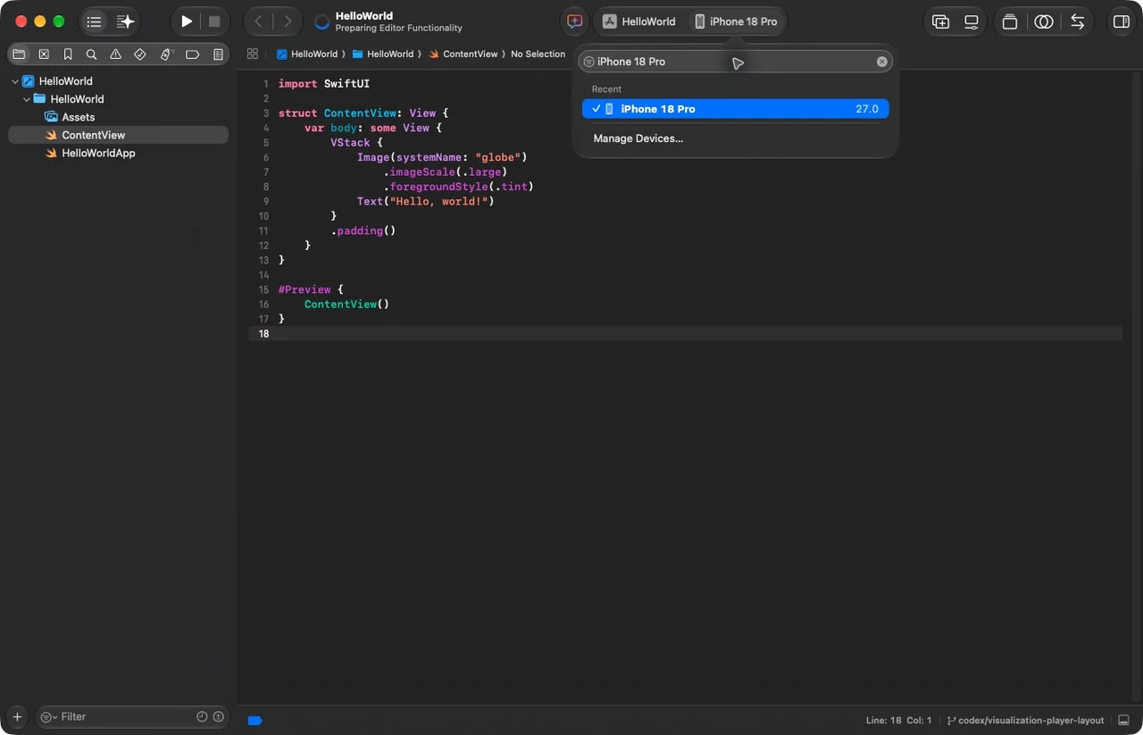Open the breakpoint navigator tag icon
The height and width of the screenshot is (735, 1143).
(x=192, y=54)
